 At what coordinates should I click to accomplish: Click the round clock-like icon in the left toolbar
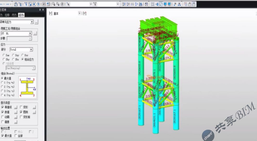38,4
